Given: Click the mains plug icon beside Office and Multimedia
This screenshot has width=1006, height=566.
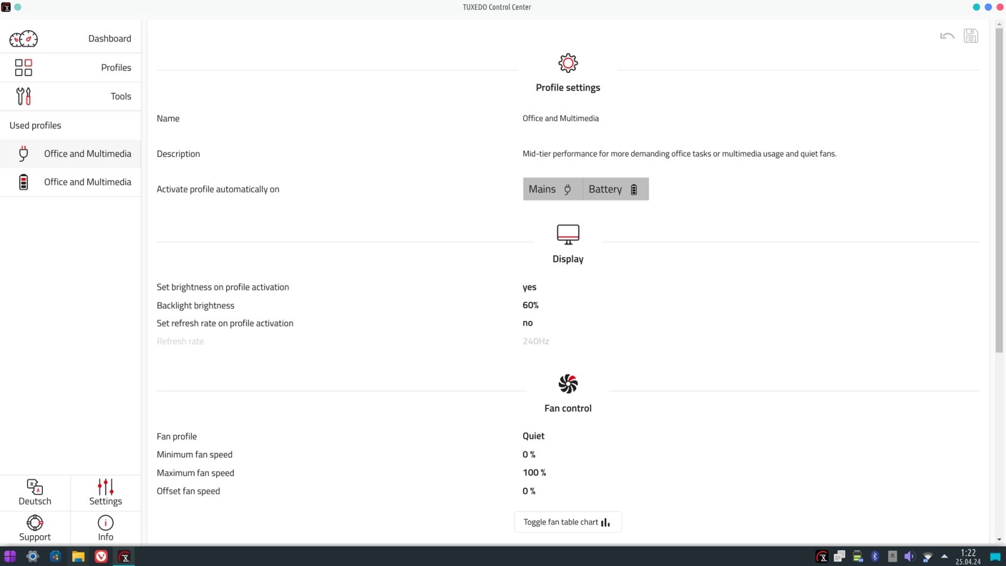Looking at the screenshot, I should 23,153.
